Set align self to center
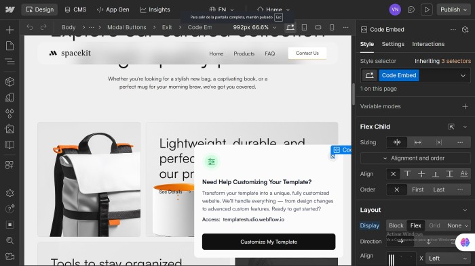The width and height of the screenshot is (475, 266). tap(421, 174)
